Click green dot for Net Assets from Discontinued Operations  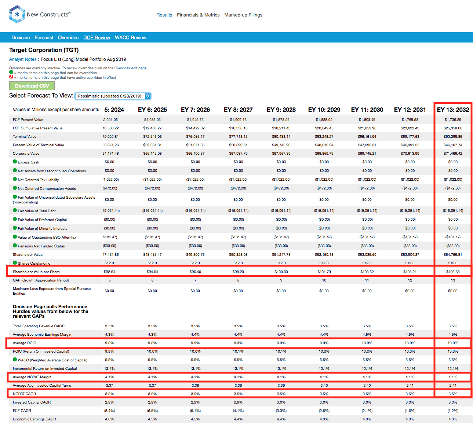click(x=15, y=170)
